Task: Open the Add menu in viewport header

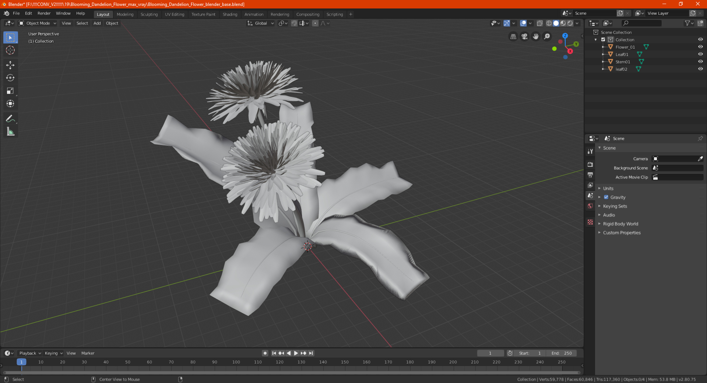Action: tap(97, 23)
